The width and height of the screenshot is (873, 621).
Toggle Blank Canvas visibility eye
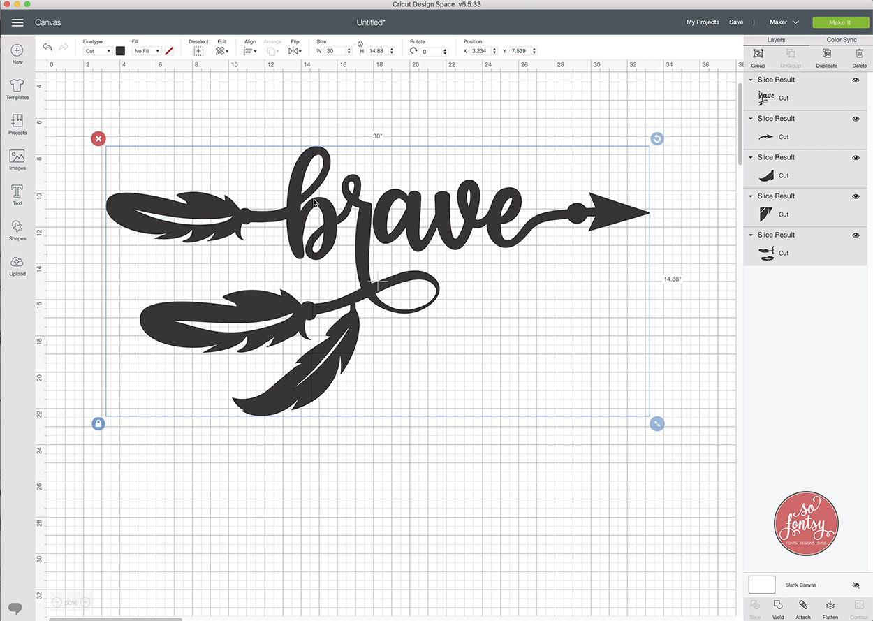click(x=856, y=585)
